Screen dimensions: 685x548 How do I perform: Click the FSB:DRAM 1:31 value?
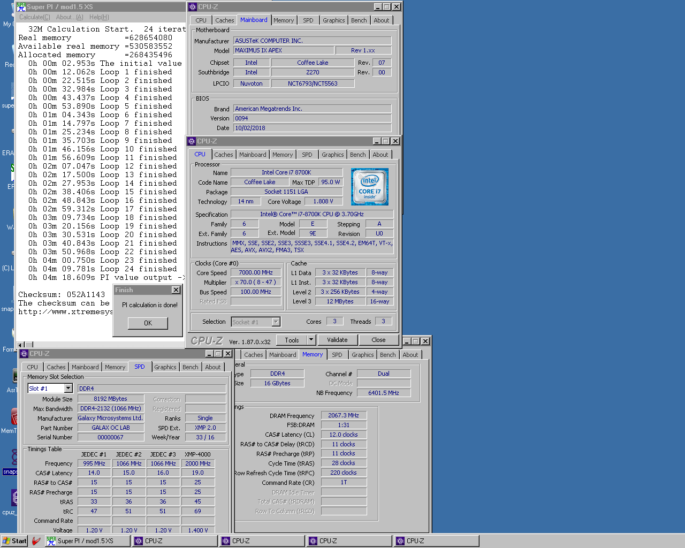(344, 425)
